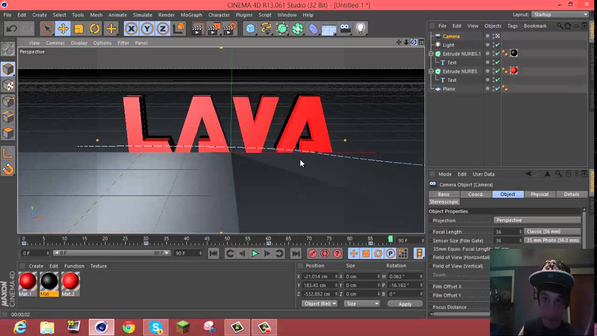Screen dimensions: 597x336
Task: Play the animation forward
Action: (255, 253)
